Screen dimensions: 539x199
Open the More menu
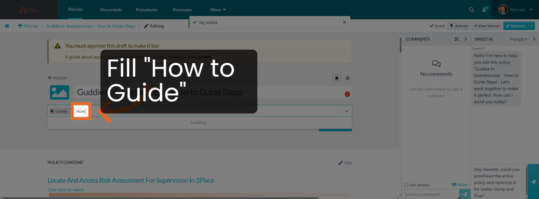click(x=218, y=10)
